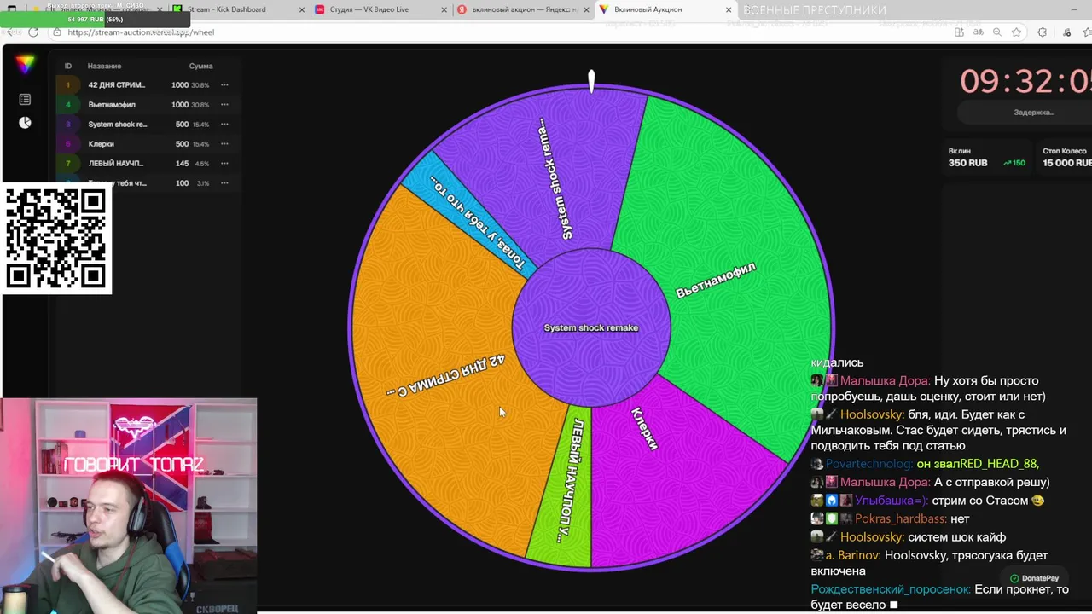
Task: Open options menu for the 100 sum lot
Action: [x=224, y=182]
